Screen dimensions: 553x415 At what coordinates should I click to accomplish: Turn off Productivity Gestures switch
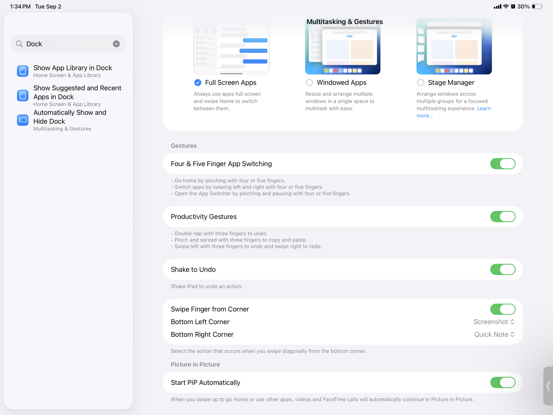[502, 217]
